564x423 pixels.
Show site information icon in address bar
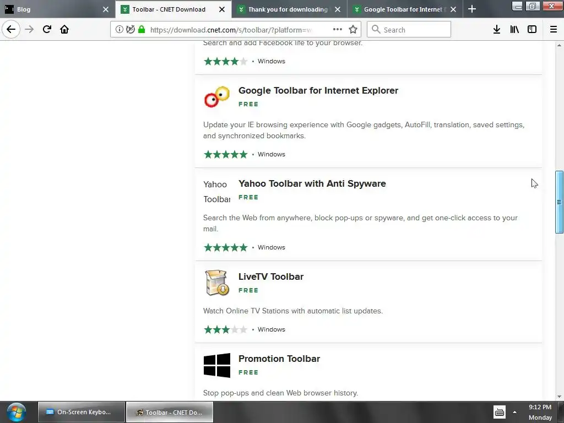(x=120, y=30)
